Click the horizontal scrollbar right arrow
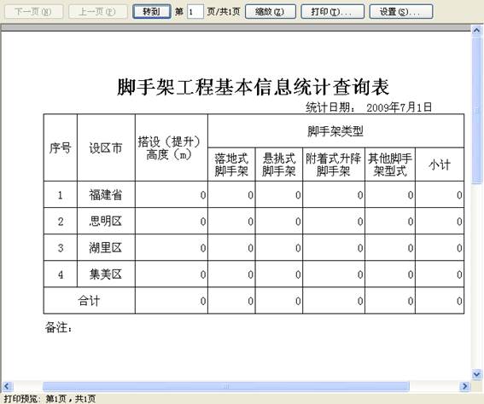The height and width of the screenshot is (404, 484). coord(464,386)
